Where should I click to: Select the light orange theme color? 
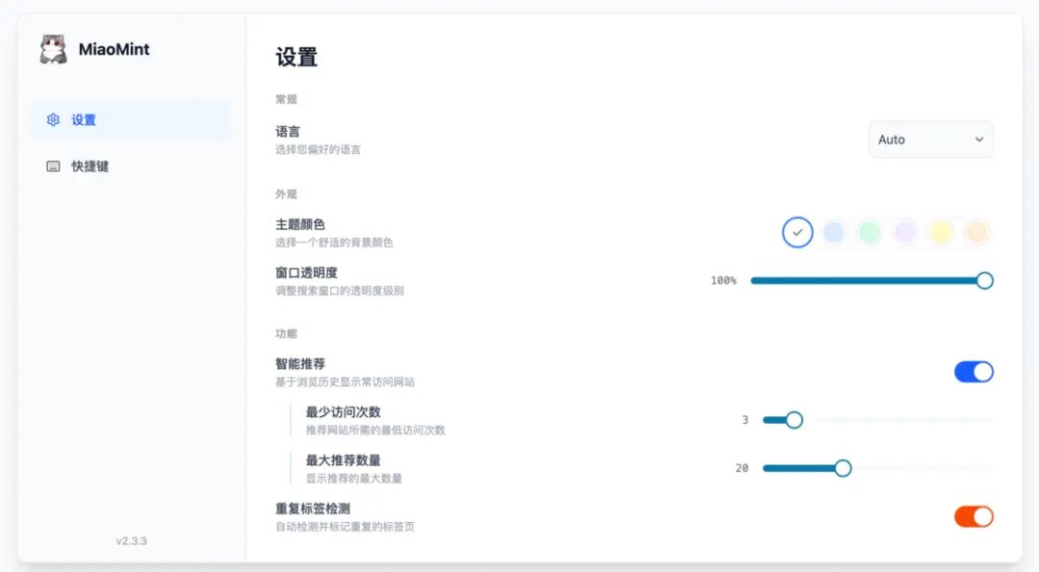point(976,233)
